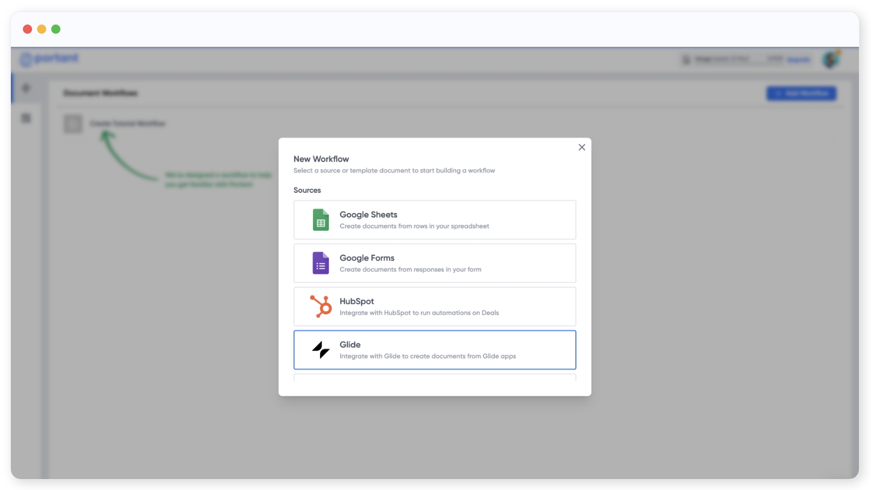Click the second sidebar icon
Screen dimensions: 871x490
26,118
